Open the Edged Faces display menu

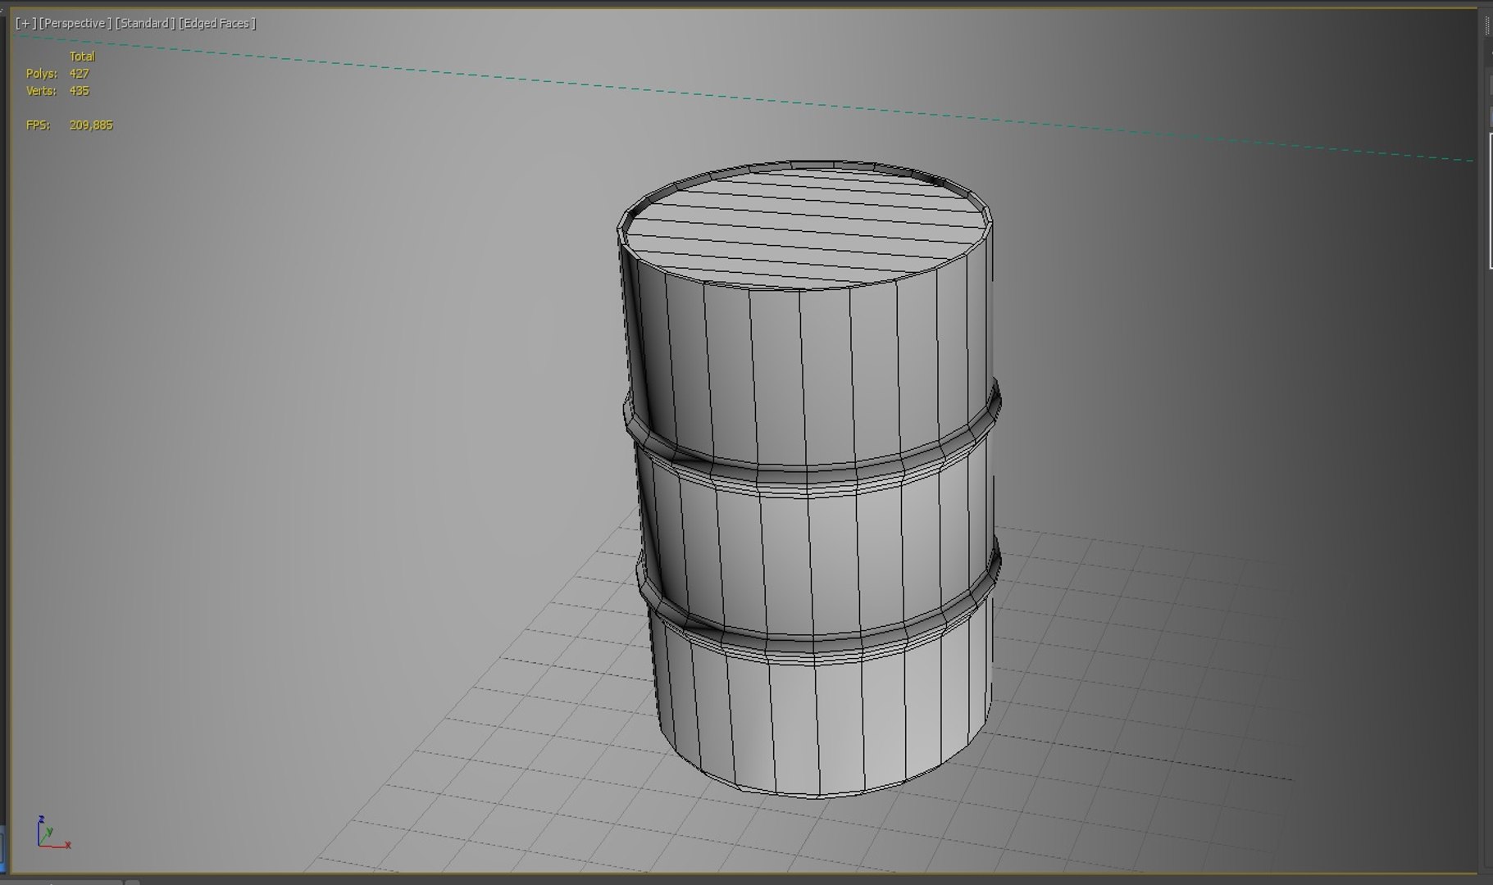[x=217, y=23]
